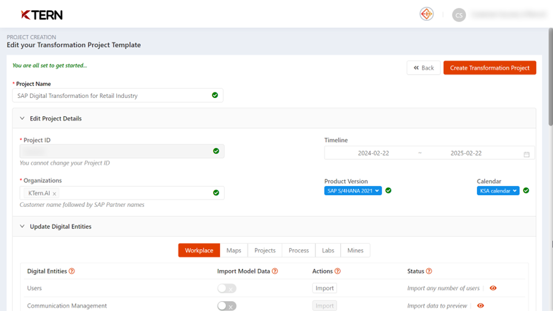Click the calendar icon in Timeline field
Viewport: 553px width, 311px height.
527,154
